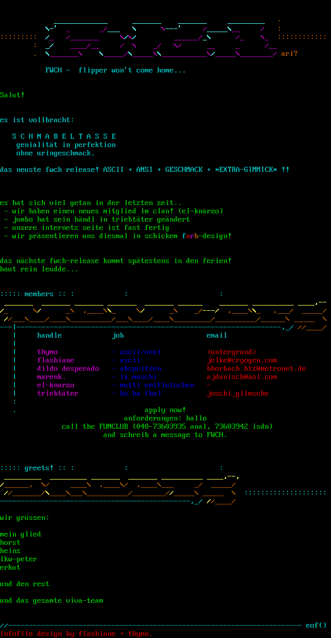Viewport: 331px width, 638px height.
Task: Open the ajdanisch@aol.com email address
Action: point(242,377)
